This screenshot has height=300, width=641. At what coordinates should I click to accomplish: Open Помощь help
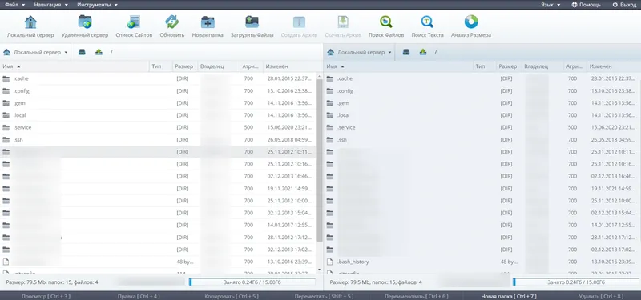click(x=586, y=5)
